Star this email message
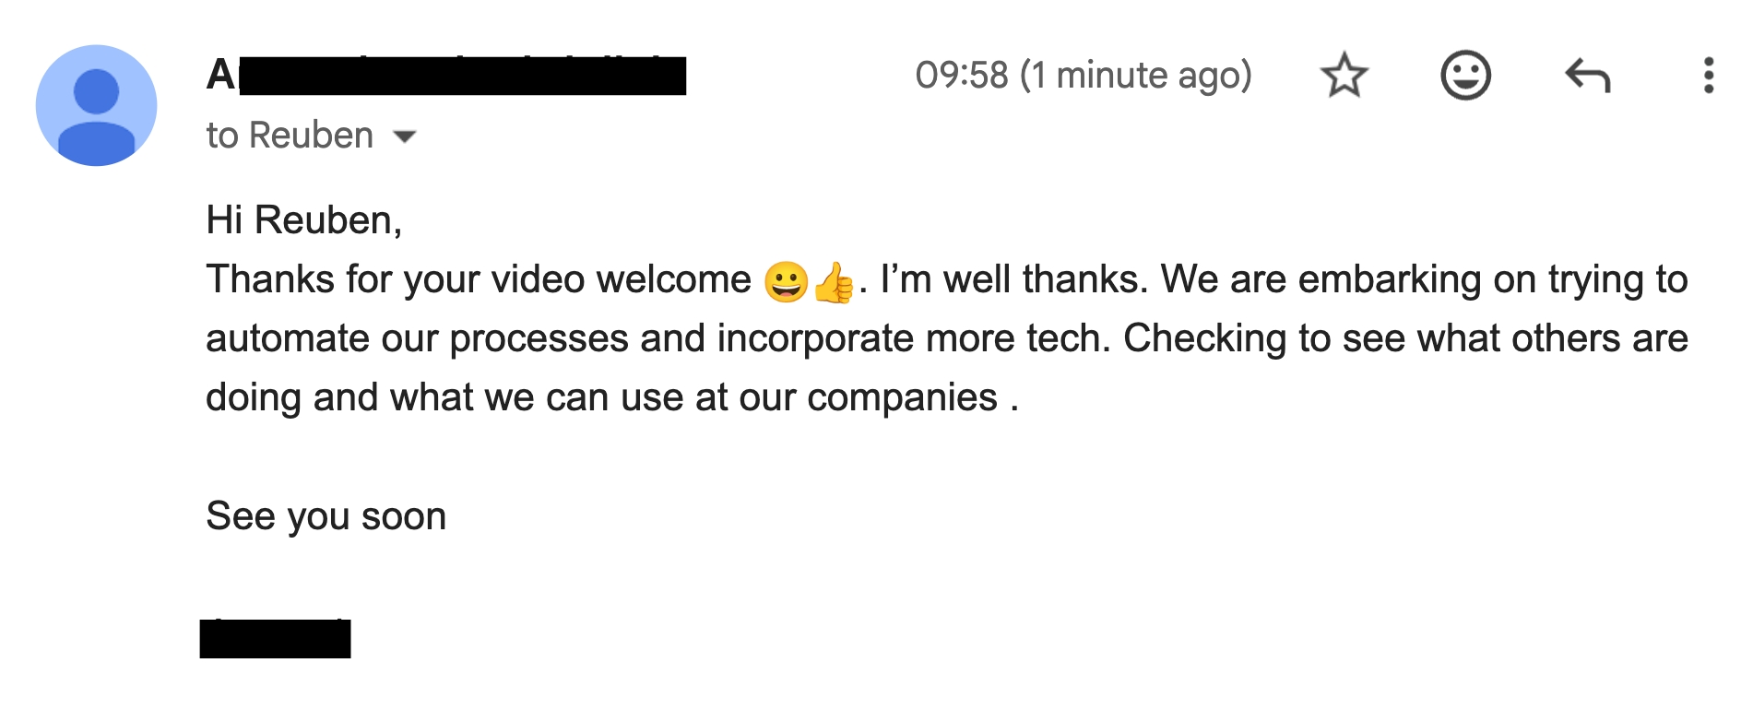1741x710 pixels. tap(1344, 75)
